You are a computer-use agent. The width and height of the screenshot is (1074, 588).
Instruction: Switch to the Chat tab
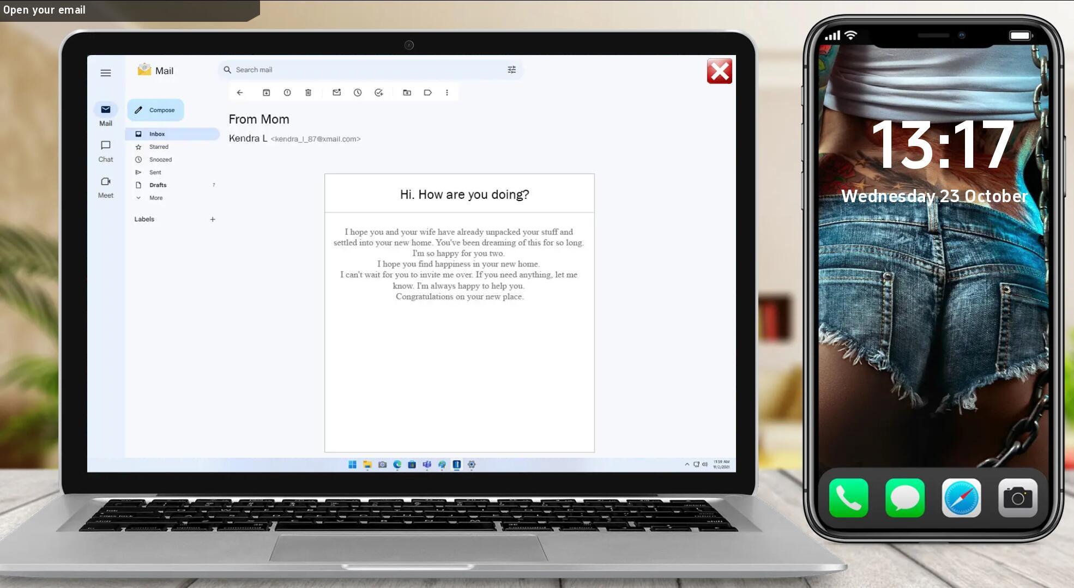point(106,151)
